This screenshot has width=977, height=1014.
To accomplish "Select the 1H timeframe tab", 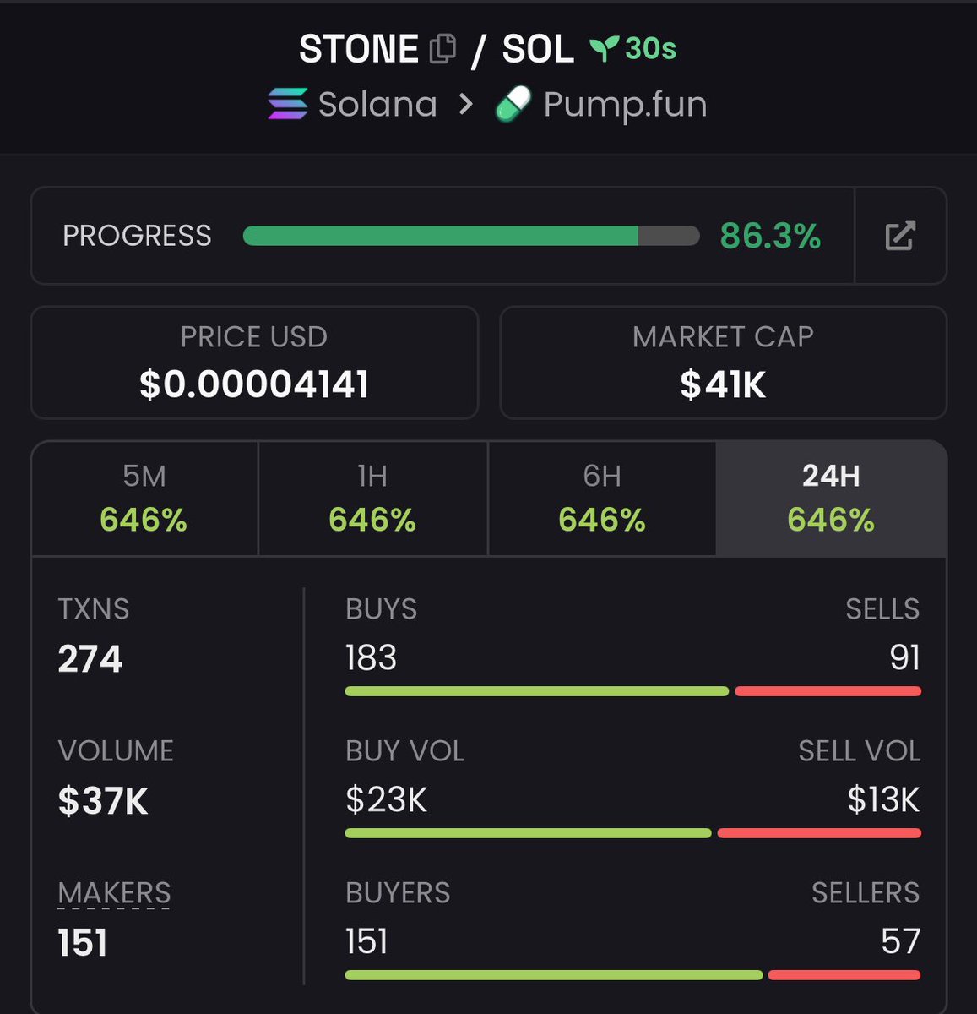I will click(x=372, y=499).
